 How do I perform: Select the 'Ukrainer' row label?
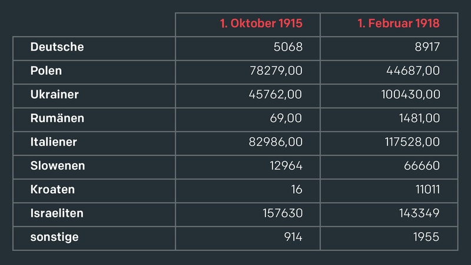click(54, 94)
